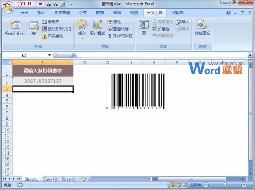The width and height of the screenshot is (255, 190).
Task: Click the 100% zoom level
Action: pos(195,185)
